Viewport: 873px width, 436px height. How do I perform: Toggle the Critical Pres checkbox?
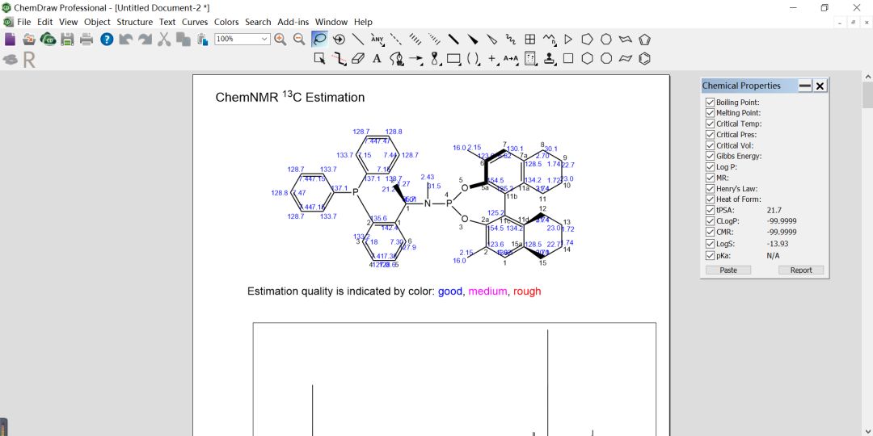(710, 135)
